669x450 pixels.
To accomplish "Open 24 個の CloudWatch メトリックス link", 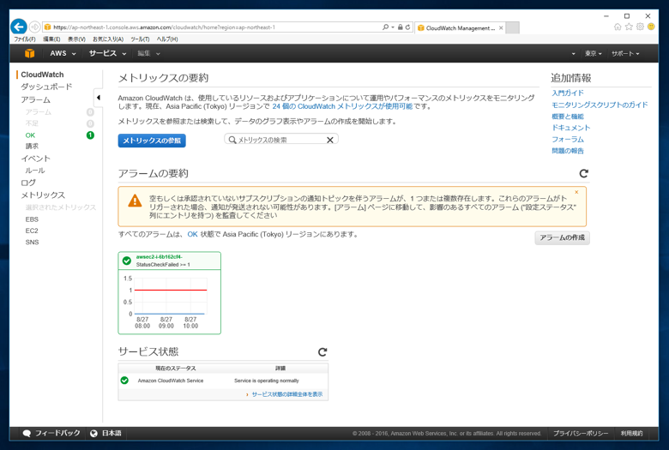I will [342, 106].
